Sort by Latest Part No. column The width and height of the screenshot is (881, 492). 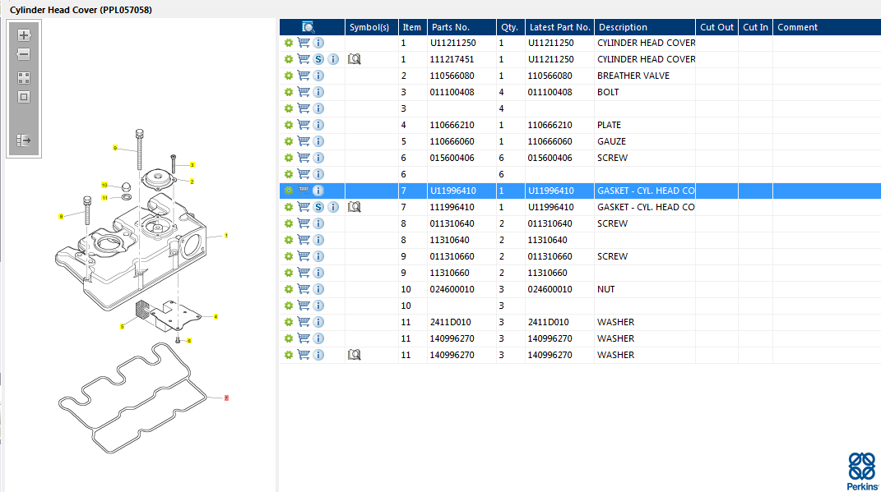click(x=559, y=27)
